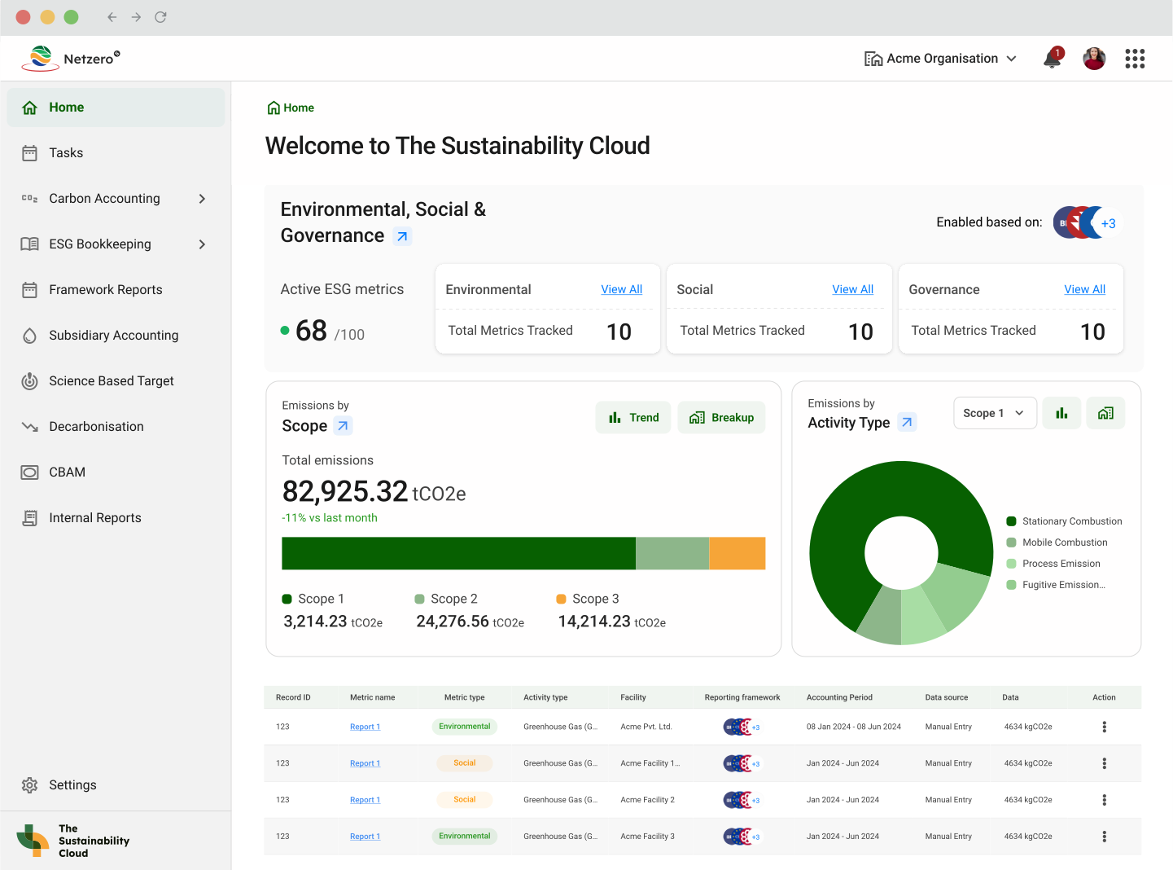Click the Environmental tag in Acme Facility 3 row
This screenshot has height=870, width=1173.
(x=464, y=837)
